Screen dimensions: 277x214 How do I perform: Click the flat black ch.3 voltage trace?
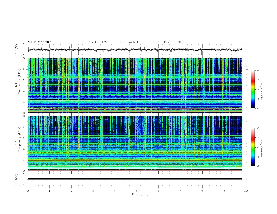coord(135,179)
